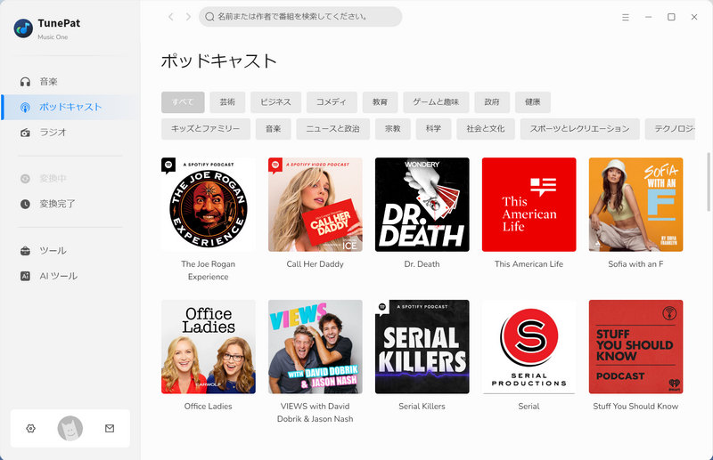Go forward with the right arrow

click(x=188, y=17)
